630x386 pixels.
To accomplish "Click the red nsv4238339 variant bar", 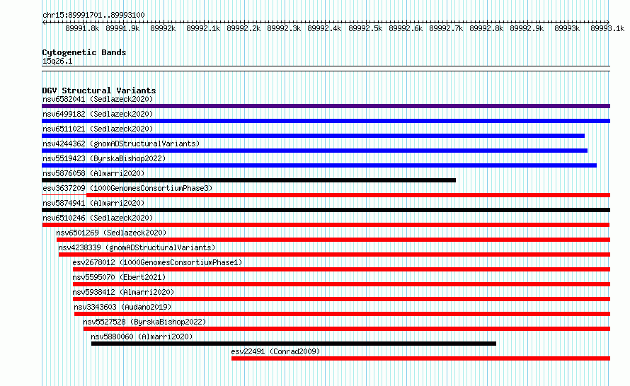I will point(334,255).
